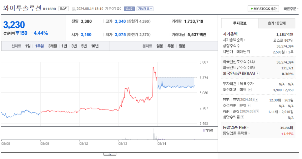Select the 3년 line chart period
Screen dimensions: 302x159
[x=74, y=46]
